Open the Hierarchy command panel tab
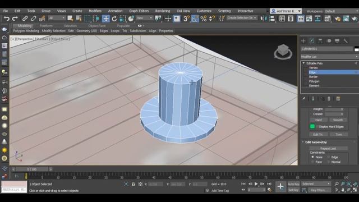Screen dimensions: 359x202 pyautogui.click(x=320, y=41)
